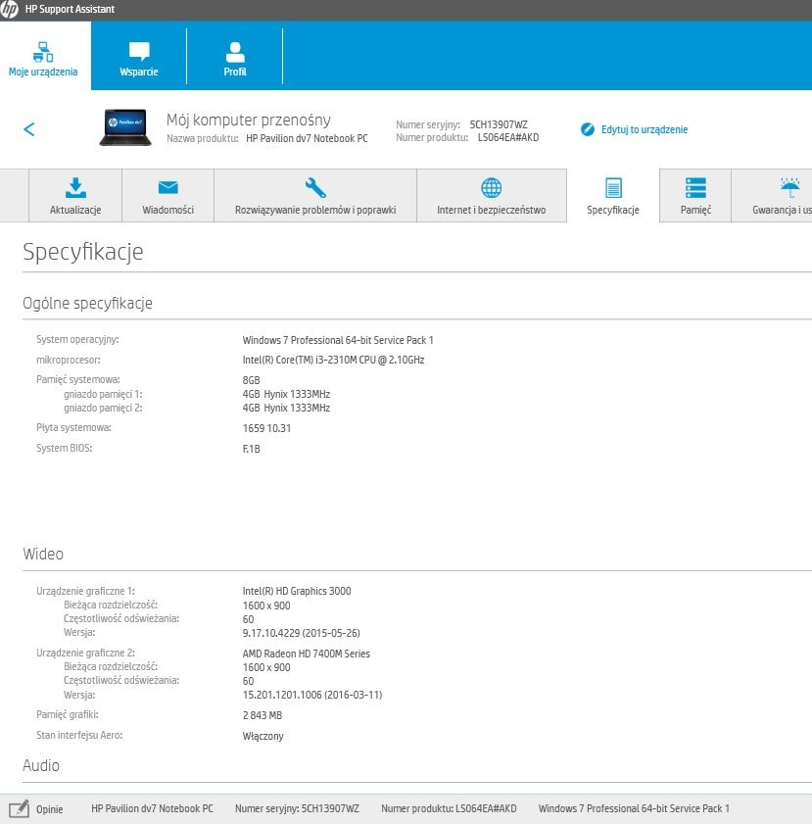The width and height of the screenshot is (812, 824).
Task: Click Numer seryjny in bottom status bar
Action: [x=297, y=808]
